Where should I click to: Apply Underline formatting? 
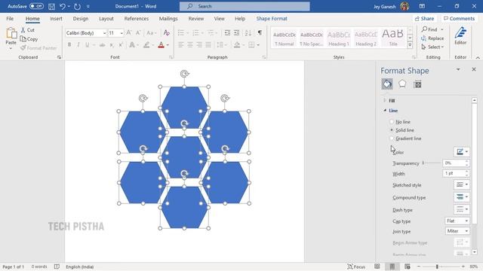(88, 45)
